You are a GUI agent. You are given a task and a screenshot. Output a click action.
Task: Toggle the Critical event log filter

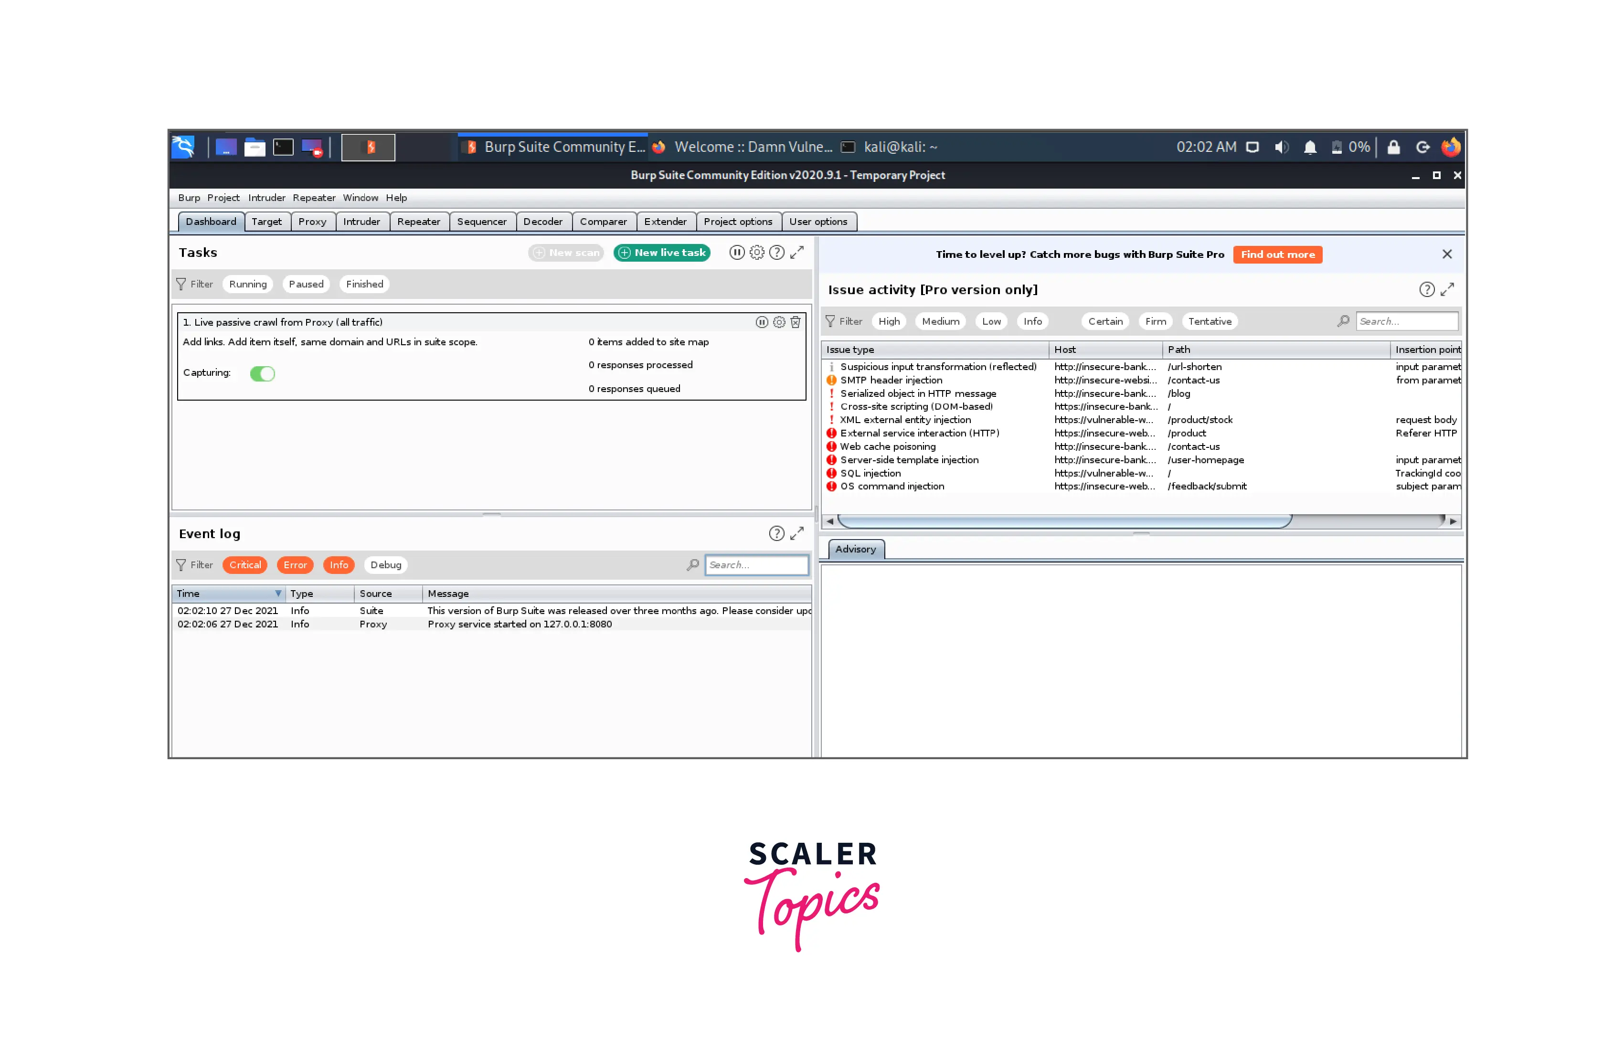click(x=244, y=565)
